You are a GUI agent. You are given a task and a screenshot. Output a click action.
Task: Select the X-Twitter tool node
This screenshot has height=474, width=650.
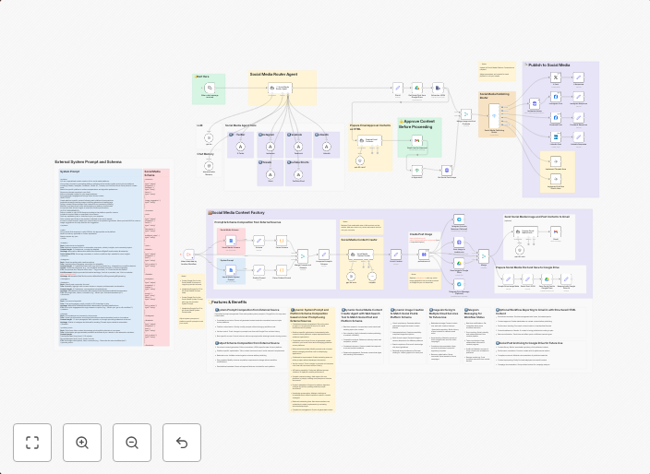point(240,147)
